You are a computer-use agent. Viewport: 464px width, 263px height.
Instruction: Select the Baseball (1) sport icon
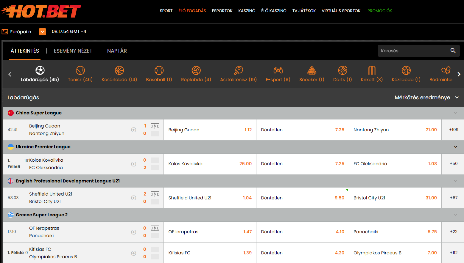pyautogui.click(x=159, y=70)
